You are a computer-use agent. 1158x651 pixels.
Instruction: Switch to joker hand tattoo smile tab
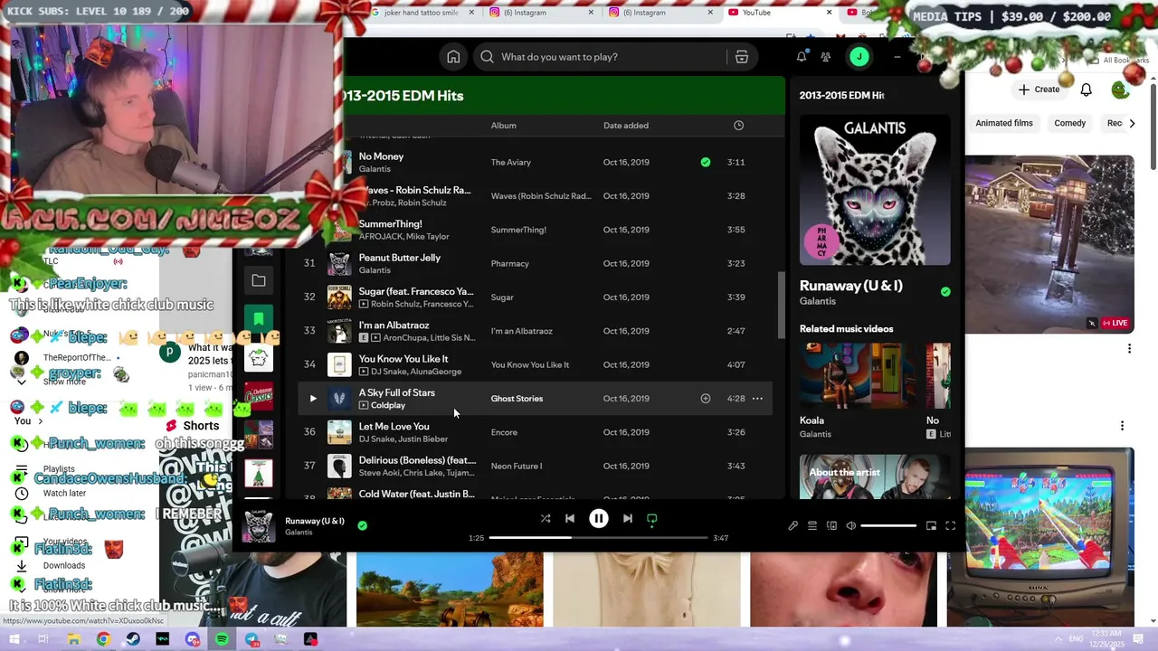(421, 13)
